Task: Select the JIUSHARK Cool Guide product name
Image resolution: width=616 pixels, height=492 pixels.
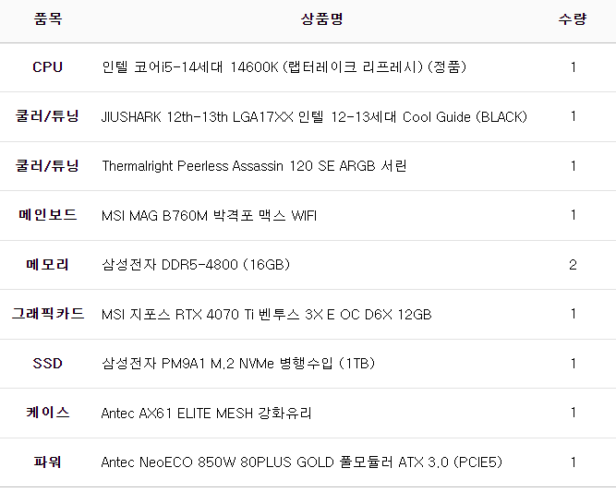Action: [x=314, y=117]
